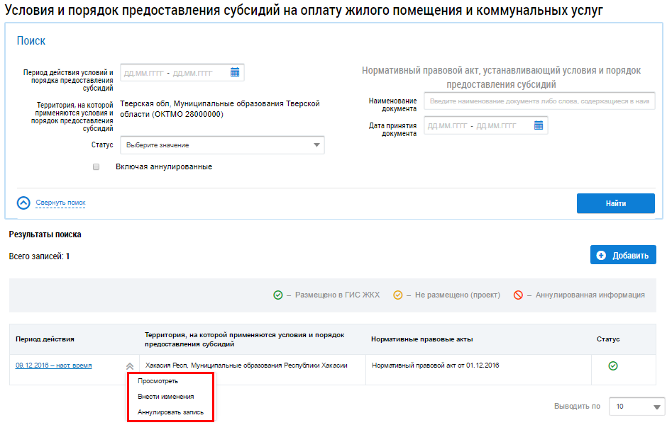Click the double-chevron row actions icon

[129, 366]
